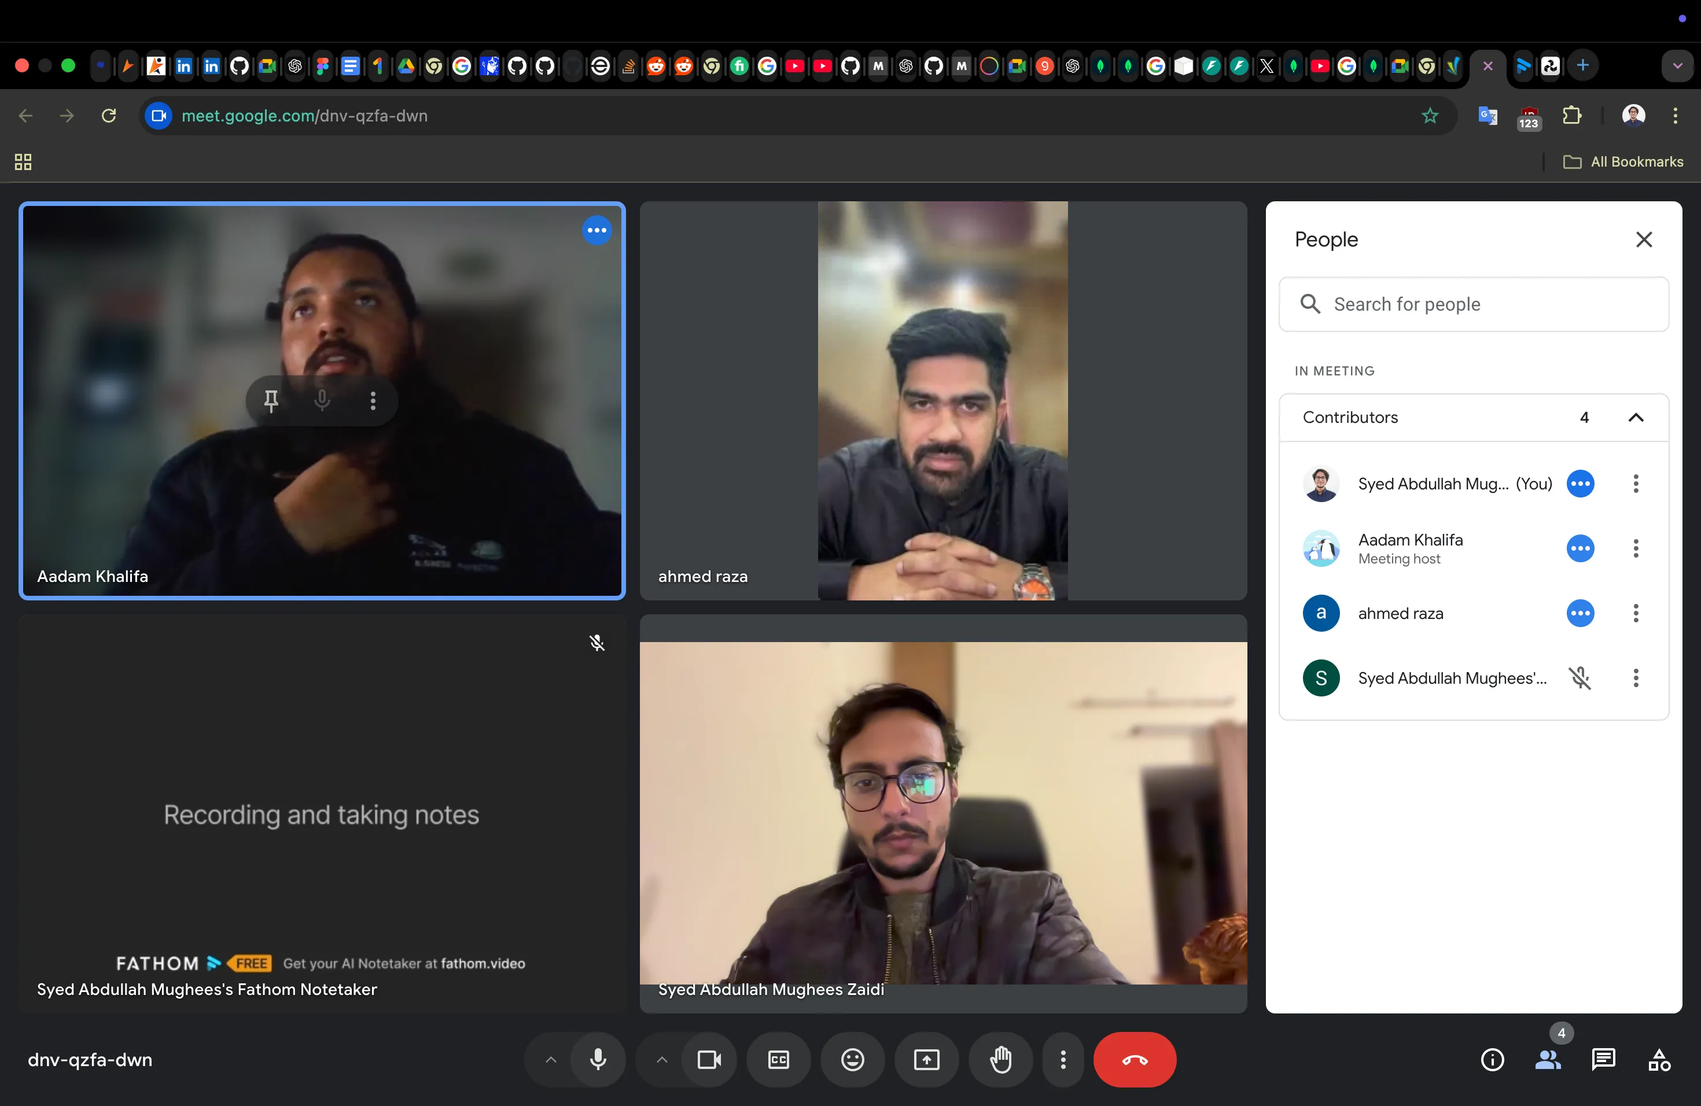Turn on captions
This screenshot has height=1106, width=1701.
[x=778, y=1060]
